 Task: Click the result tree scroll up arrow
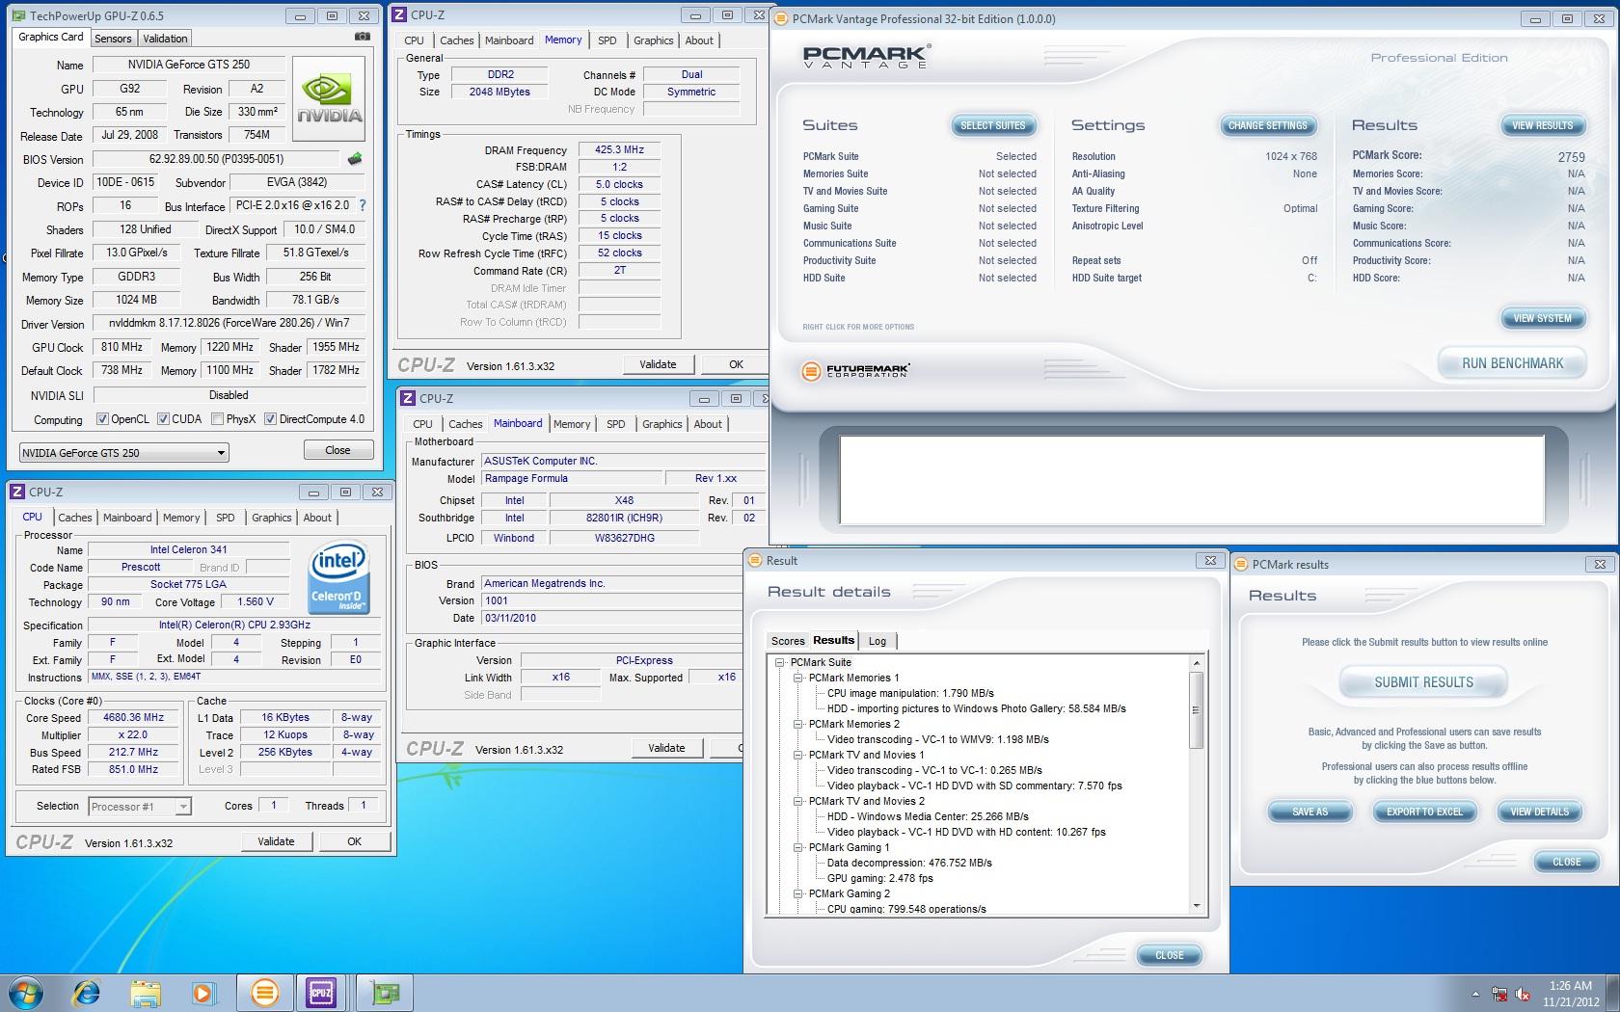pos(1196,663)
